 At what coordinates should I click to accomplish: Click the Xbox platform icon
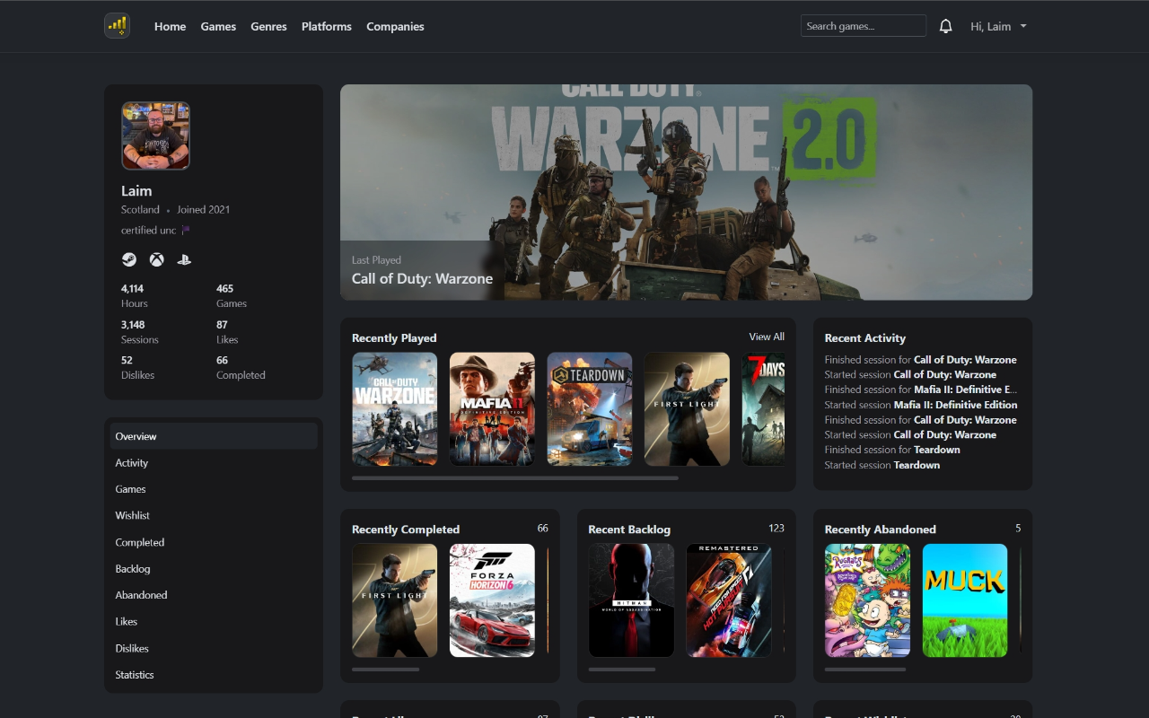click(156, 259)
